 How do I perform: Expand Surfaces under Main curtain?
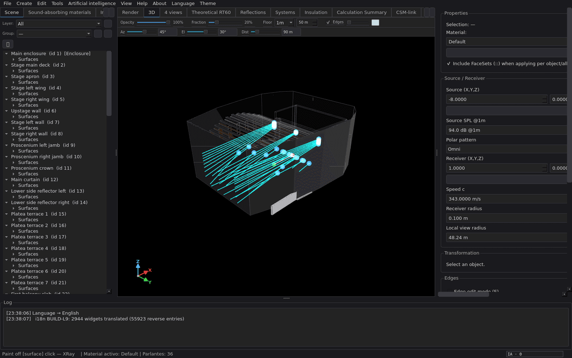pos(14,185)
